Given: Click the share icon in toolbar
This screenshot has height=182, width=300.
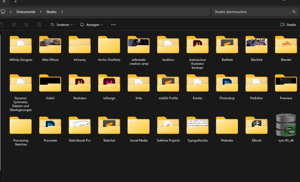Looking at the screenshot, I should [27, 25].
